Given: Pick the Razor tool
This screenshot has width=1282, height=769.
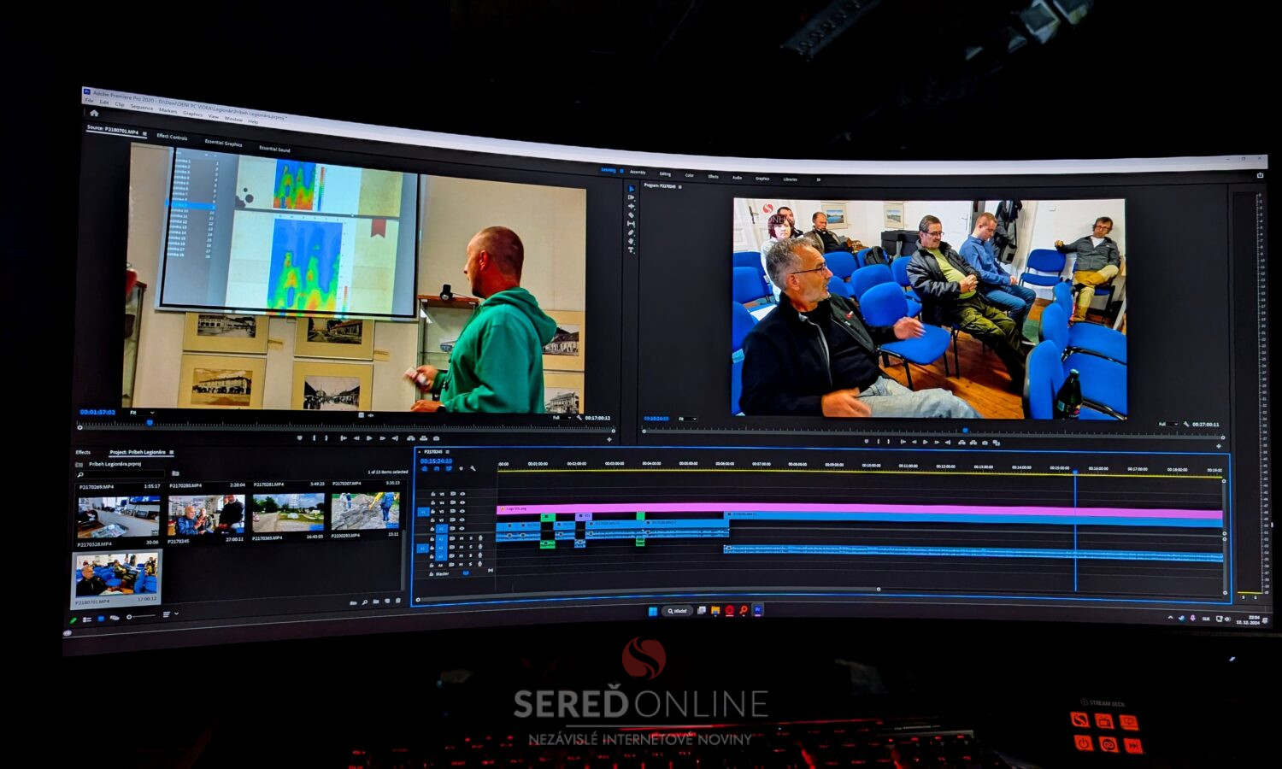Looking at the screenshot, I should (x=632, y=215).
